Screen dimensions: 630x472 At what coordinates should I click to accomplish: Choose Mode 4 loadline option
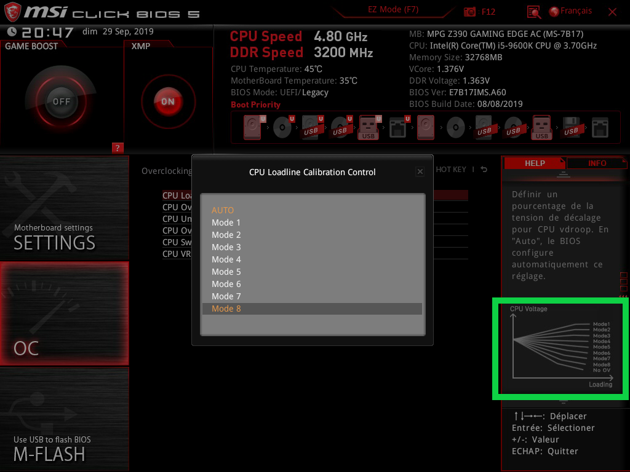pos(312,260)
